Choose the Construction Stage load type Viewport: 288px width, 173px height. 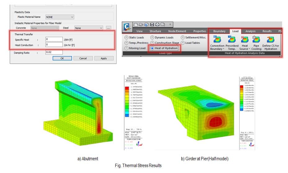(152, 43)
